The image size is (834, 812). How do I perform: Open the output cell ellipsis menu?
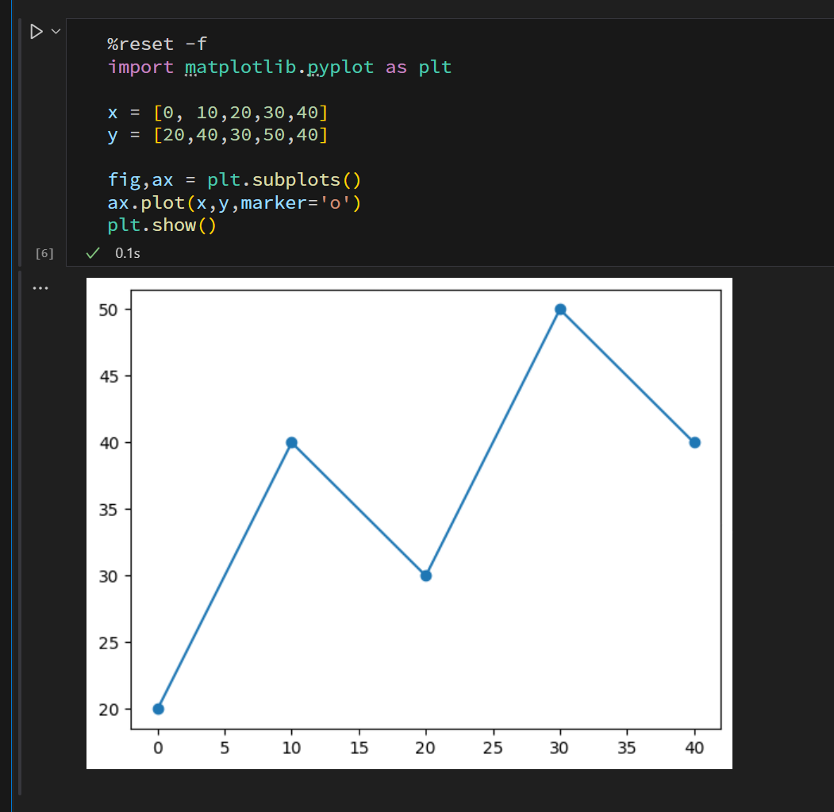tap(40, 288)
